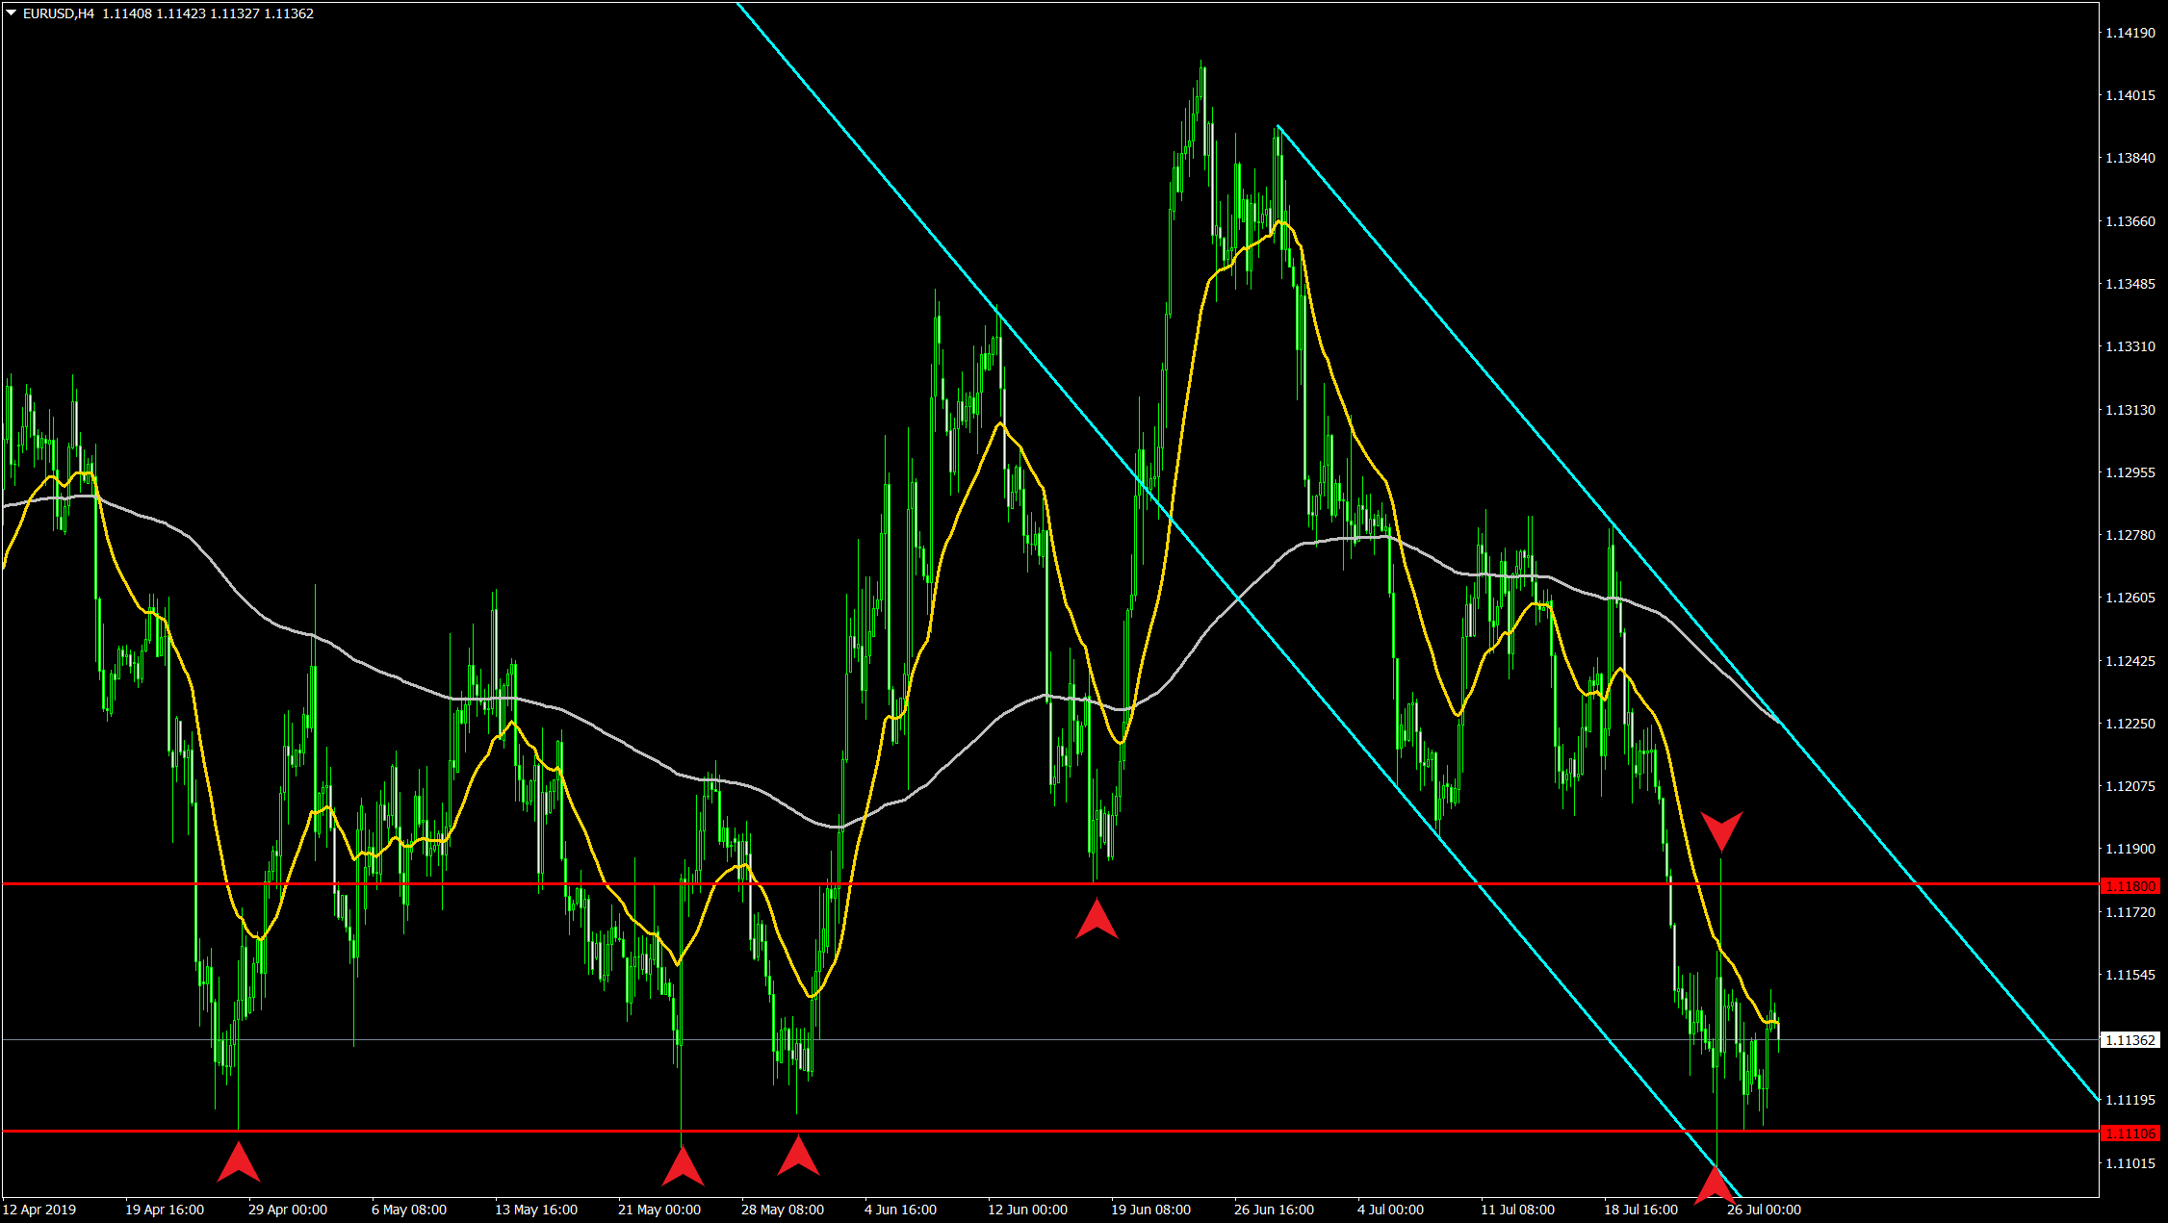Click the 12 Jun 00:00 time label
Screen dimensions: 2168x1223
pyautogui.click(x=1027, y=1210)
